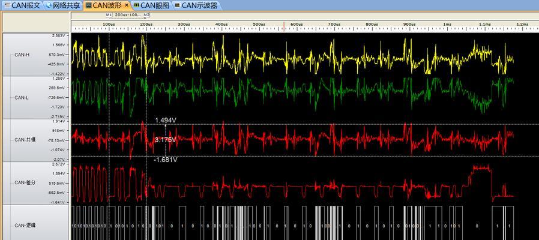
Task: Click the CAN波形 waveform tab icon
Action: tap(88, 5)
